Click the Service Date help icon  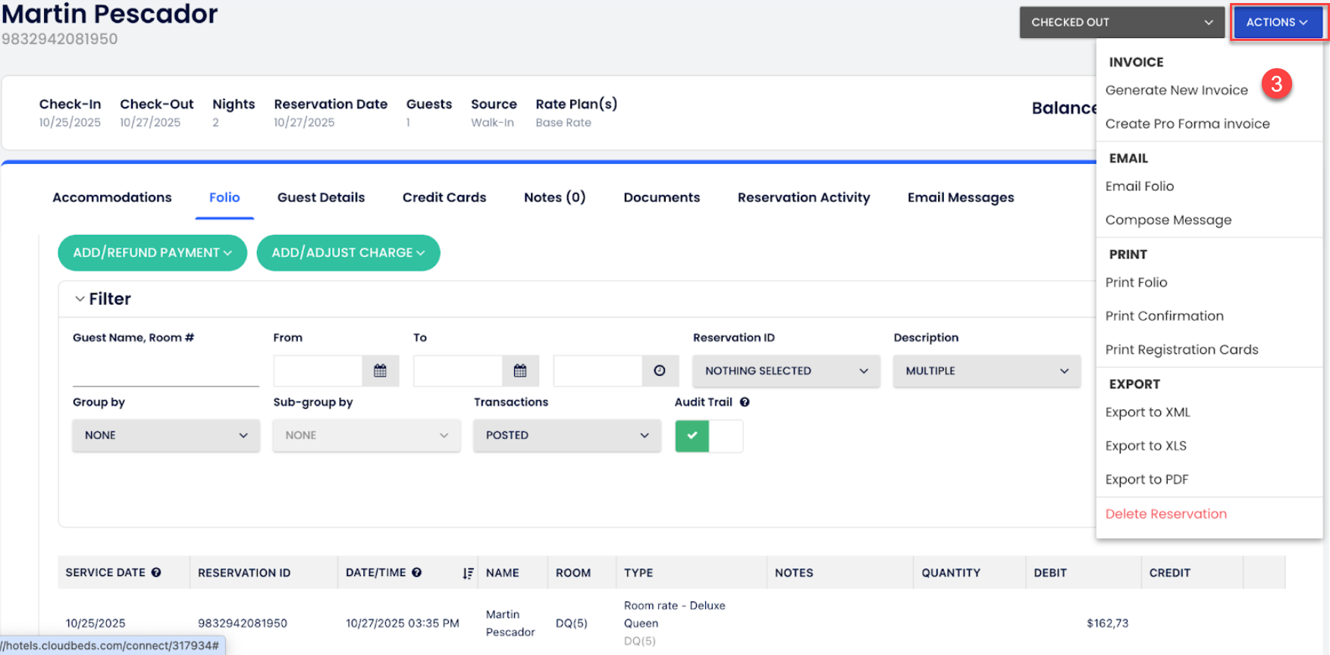pyautogui.click(x=156, y=572)
